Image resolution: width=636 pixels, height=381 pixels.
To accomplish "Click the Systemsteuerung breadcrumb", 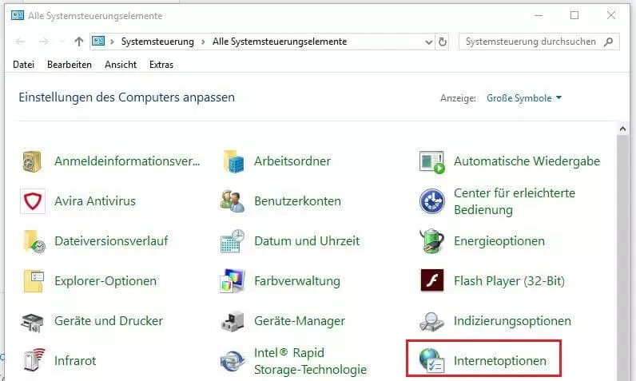I will pos(157,42).
